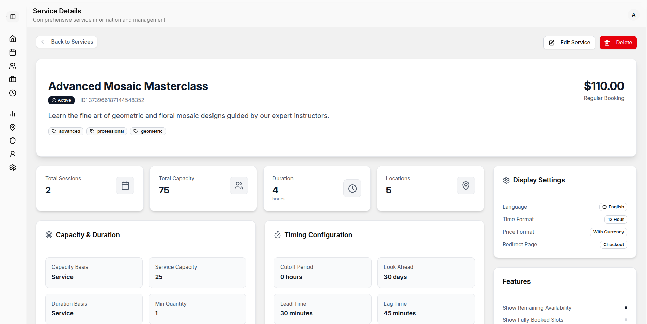
Task: Change Redirect Page from Checkout
Action: click(x=613, y=244)
